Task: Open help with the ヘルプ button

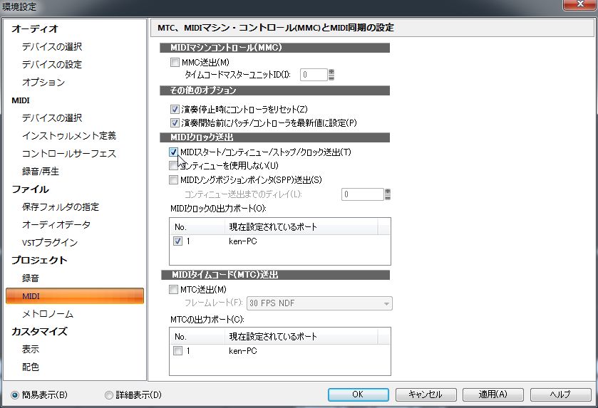Action: tap(560, 394)
